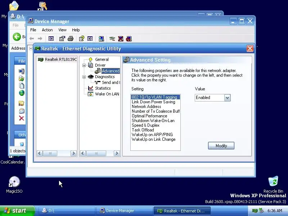Click the green Back button in D:\ window
The width and height of the screenshot is (288, 216).
[x=17, y=37]
